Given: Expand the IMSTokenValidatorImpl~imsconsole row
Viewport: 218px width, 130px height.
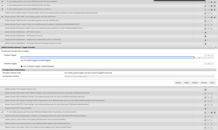Looking at the screenshot, I should [x=8, y=112].
